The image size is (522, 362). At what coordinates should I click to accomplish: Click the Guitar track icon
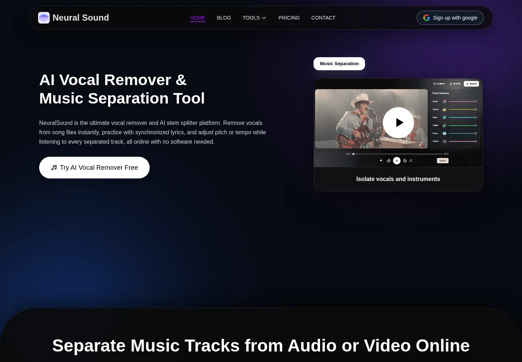(x=444, y=125)
